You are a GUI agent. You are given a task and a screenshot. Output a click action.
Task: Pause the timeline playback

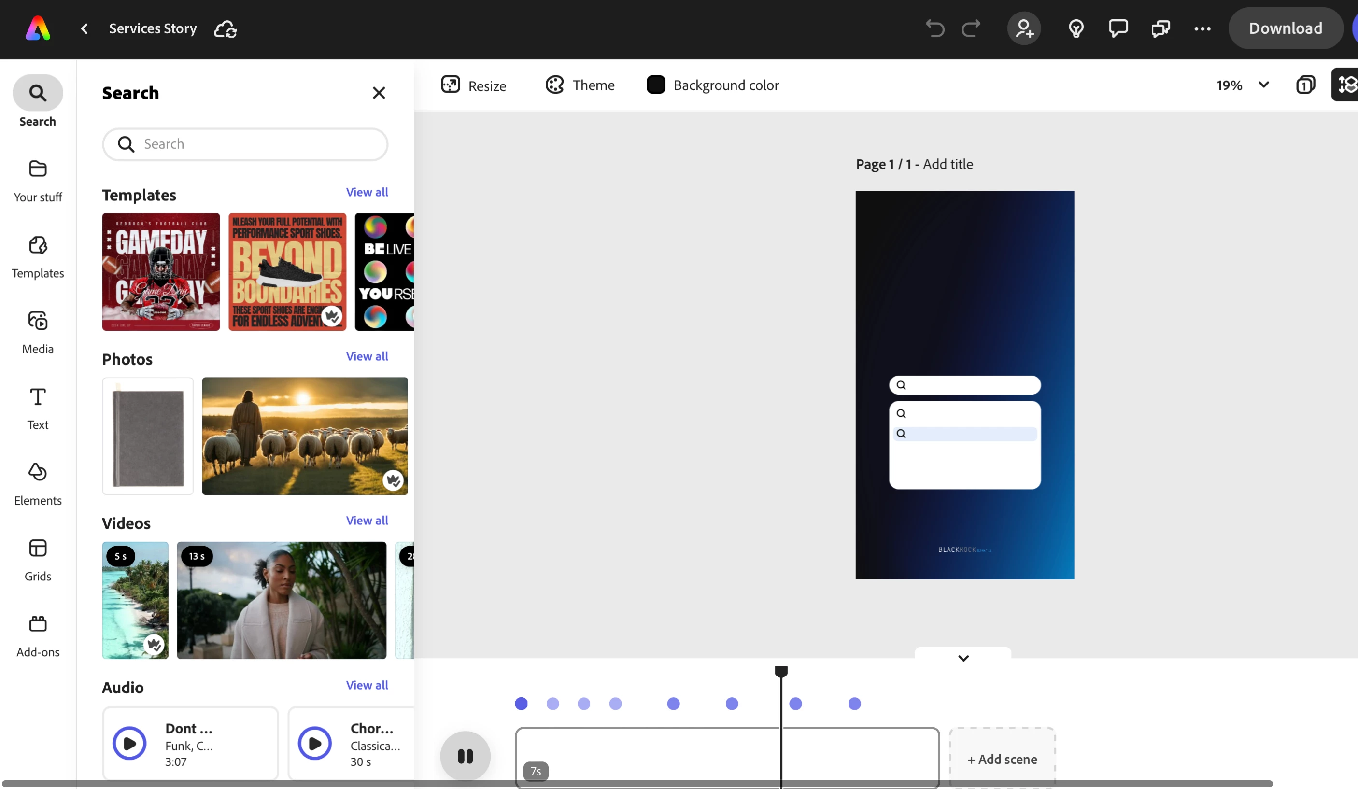pyautogui.click(x=465, y=756)
